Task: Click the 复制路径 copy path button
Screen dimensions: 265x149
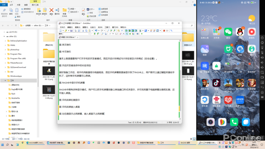Action: pos(26,9)
